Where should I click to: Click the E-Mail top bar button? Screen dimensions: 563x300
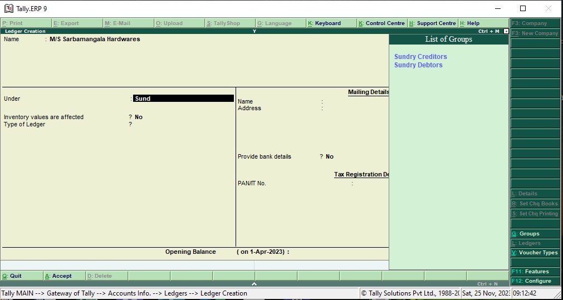point(129,23)
